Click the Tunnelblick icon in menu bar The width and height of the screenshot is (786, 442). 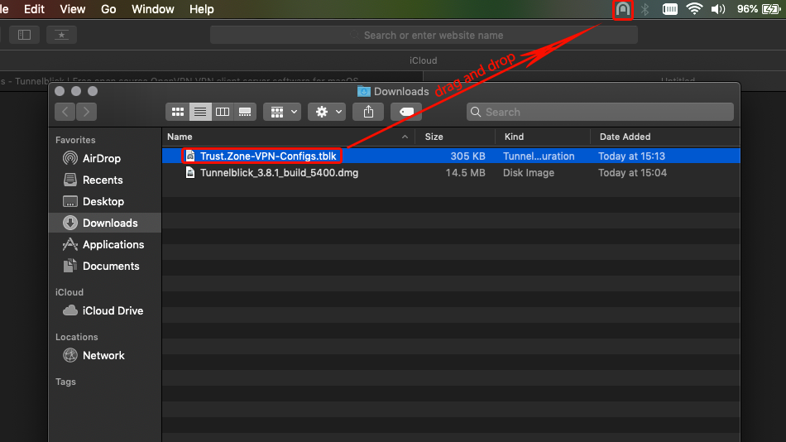[x=622, y=10]
